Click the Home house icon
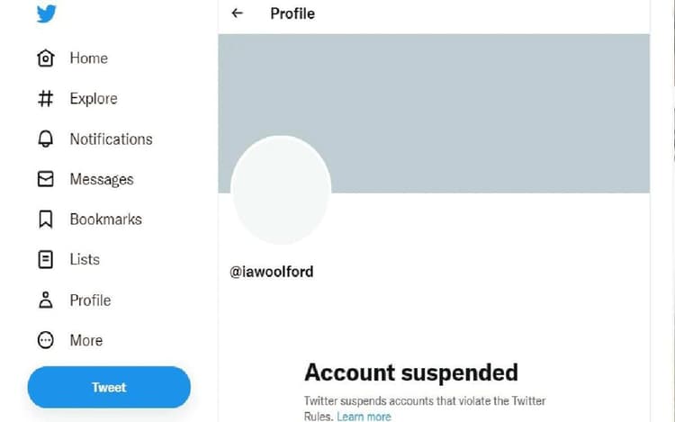This screenshot has height=422, width=675. click(x=46, y=58)
